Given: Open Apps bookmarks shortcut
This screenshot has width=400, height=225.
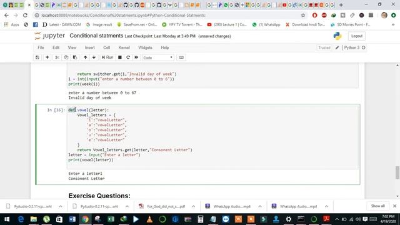Looking at the screenshot, I should (12, 25).
